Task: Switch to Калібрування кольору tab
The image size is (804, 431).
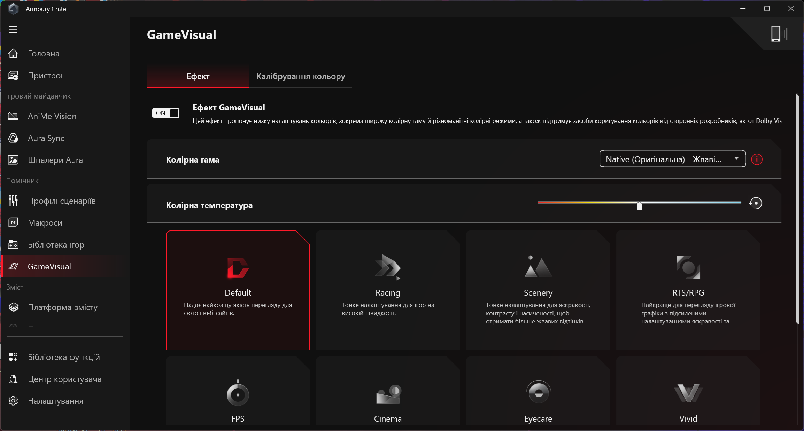Action: point(301,76)
